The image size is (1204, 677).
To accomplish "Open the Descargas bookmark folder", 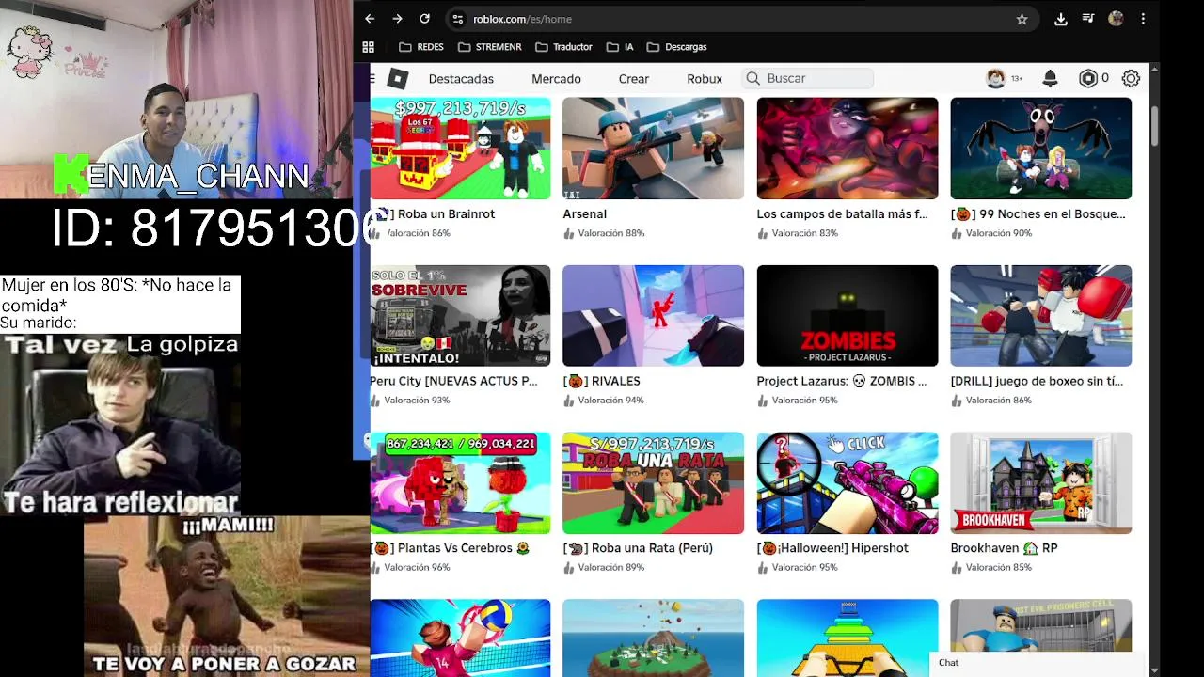I will click(676, 47).
